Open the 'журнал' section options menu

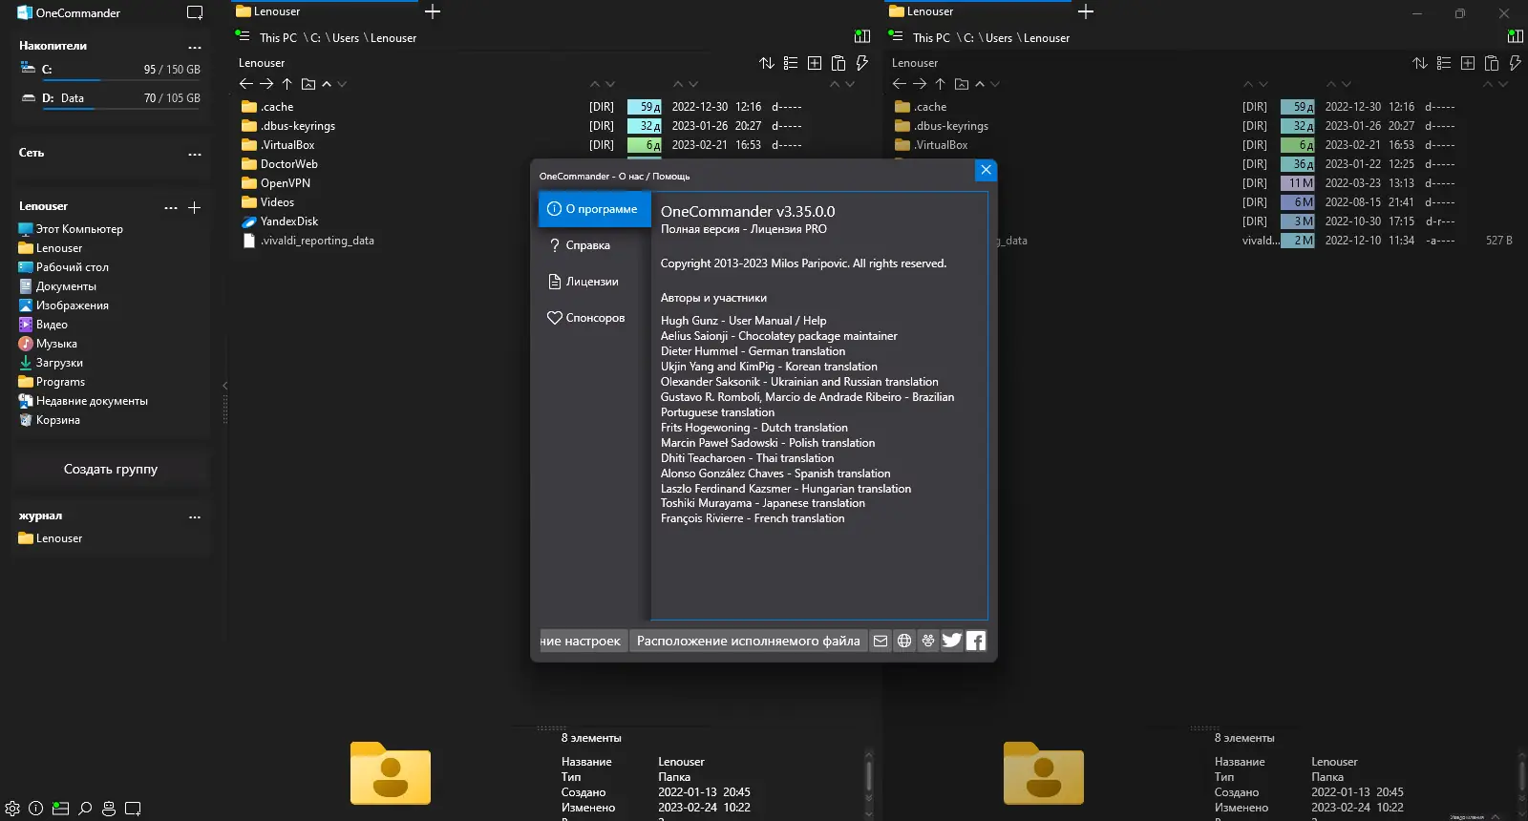pos(195,516)
